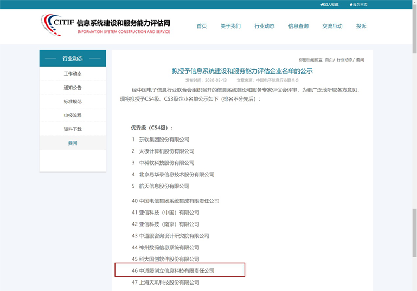Click article source 中国电子信息行业联合会
The width and height of the screenshot is (417, 291).
coord(278,80)
